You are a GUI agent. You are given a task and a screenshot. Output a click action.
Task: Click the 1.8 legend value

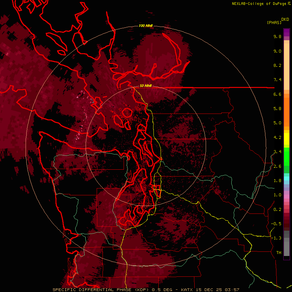pos(277,181)
